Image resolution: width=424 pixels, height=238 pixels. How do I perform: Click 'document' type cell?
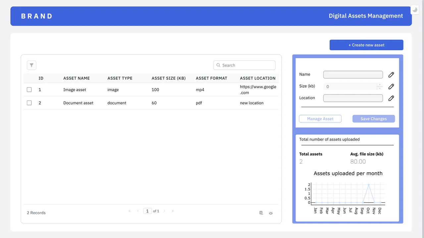[x=117, y=103]
